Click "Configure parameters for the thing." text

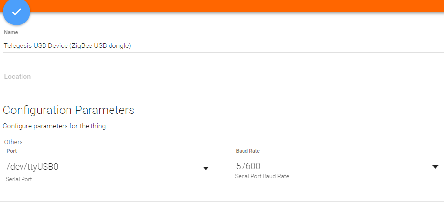[55, 126]
